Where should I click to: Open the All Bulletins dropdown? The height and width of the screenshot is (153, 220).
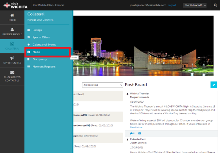point(102,85)
